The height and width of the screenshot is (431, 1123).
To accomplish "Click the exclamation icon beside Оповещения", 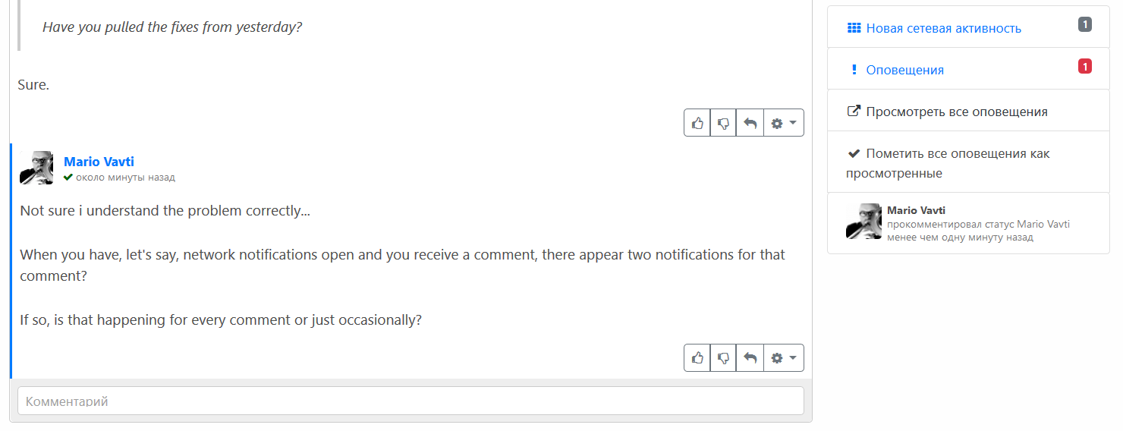I will point(854,70).
